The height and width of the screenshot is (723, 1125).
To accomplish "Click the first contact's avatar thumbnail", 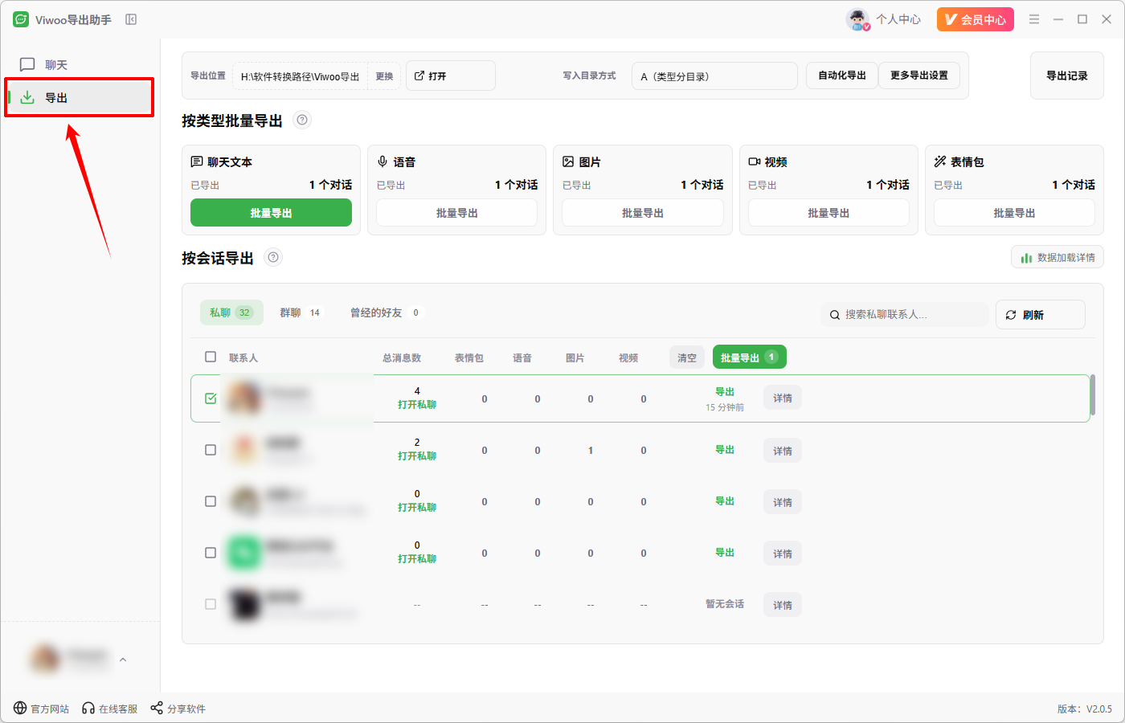I will coord(245,398).
